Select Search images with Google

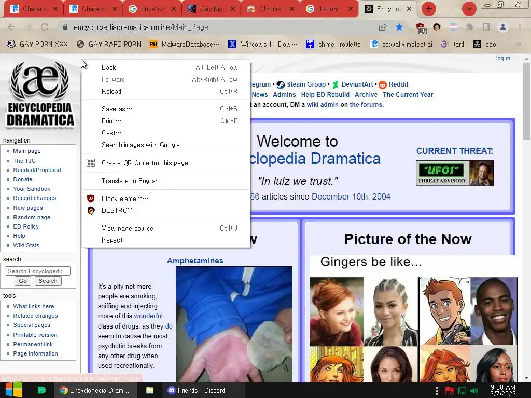pyautogui.click(x=166, y=145)
